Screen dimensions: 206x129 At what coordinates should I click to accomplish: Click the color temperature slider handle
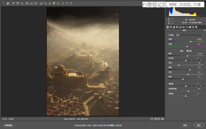coord(191,42)
